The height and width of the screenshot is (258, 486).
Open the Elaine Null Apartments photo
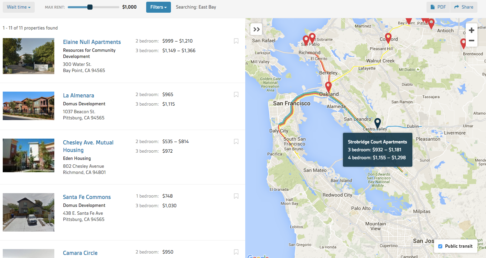click(x=29, y=56)
